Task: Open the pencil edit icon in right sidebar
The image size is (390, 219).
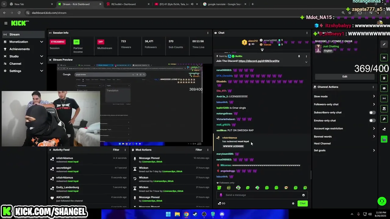Action: [384, 44]
